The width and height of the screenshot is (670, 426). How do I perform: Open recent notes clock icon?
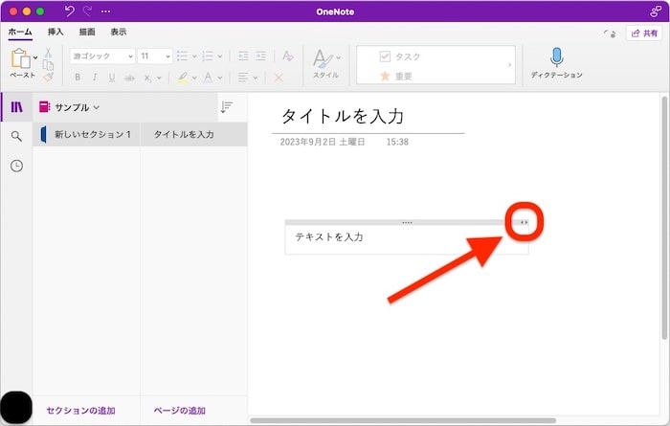tap(16, 166)
